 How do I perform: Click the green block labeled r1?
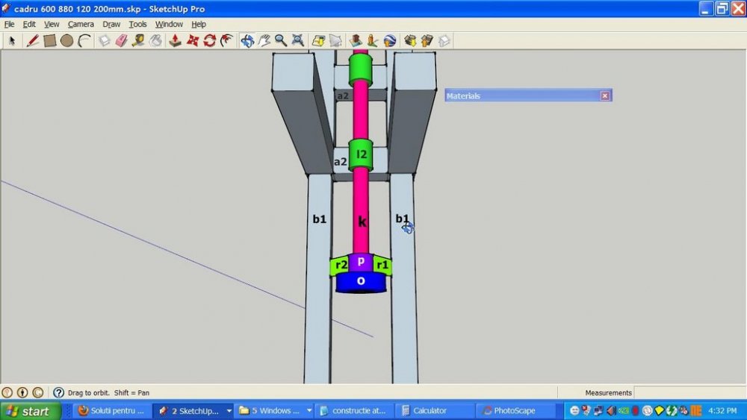(382, 265)
